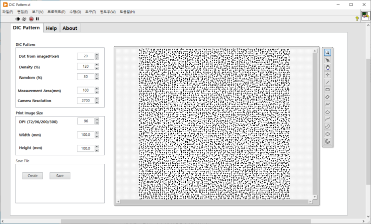
Task: Select the Oval tool
Action: point(328,134)
